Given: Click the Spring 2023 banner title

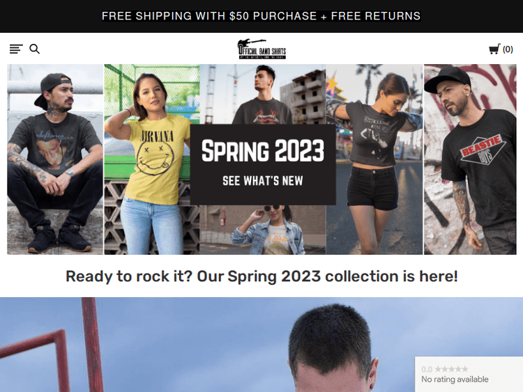Looking at the screenshot, I should 262,151.
